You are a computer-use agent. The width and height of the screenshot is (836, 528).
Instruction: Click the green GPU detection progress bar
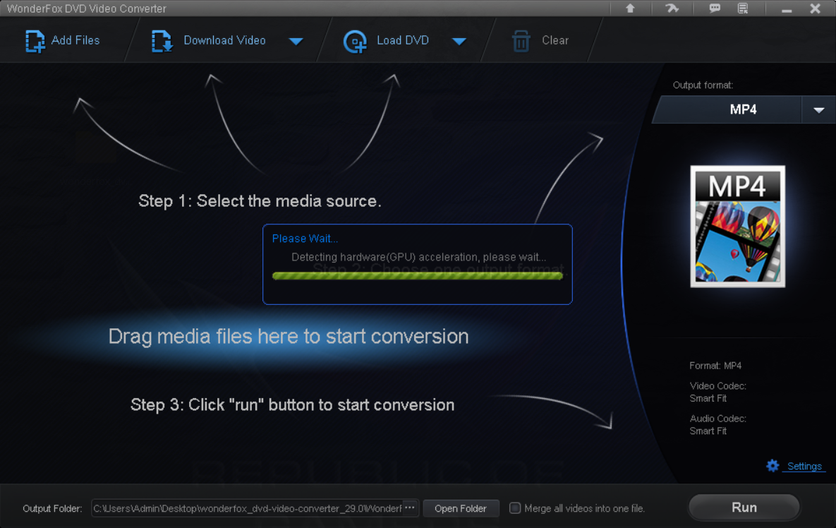[x=418, y=276]
